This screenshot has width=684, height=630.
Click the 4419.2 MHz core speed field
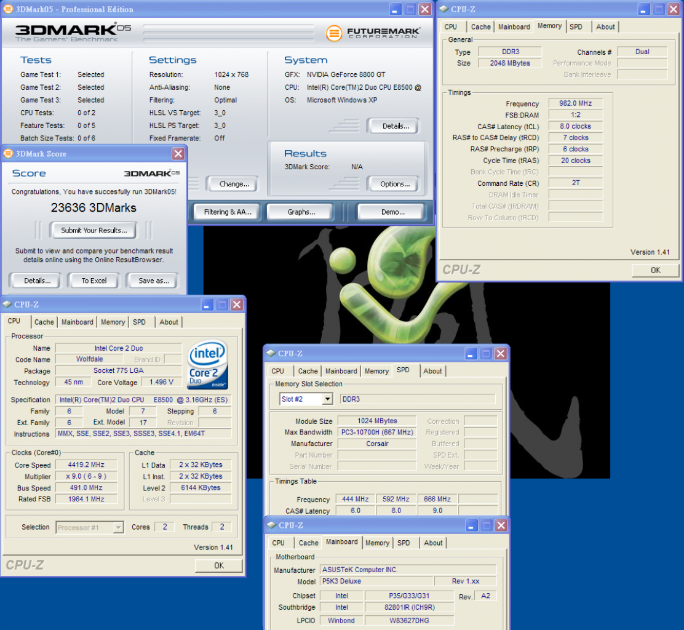tap(86, 465)
